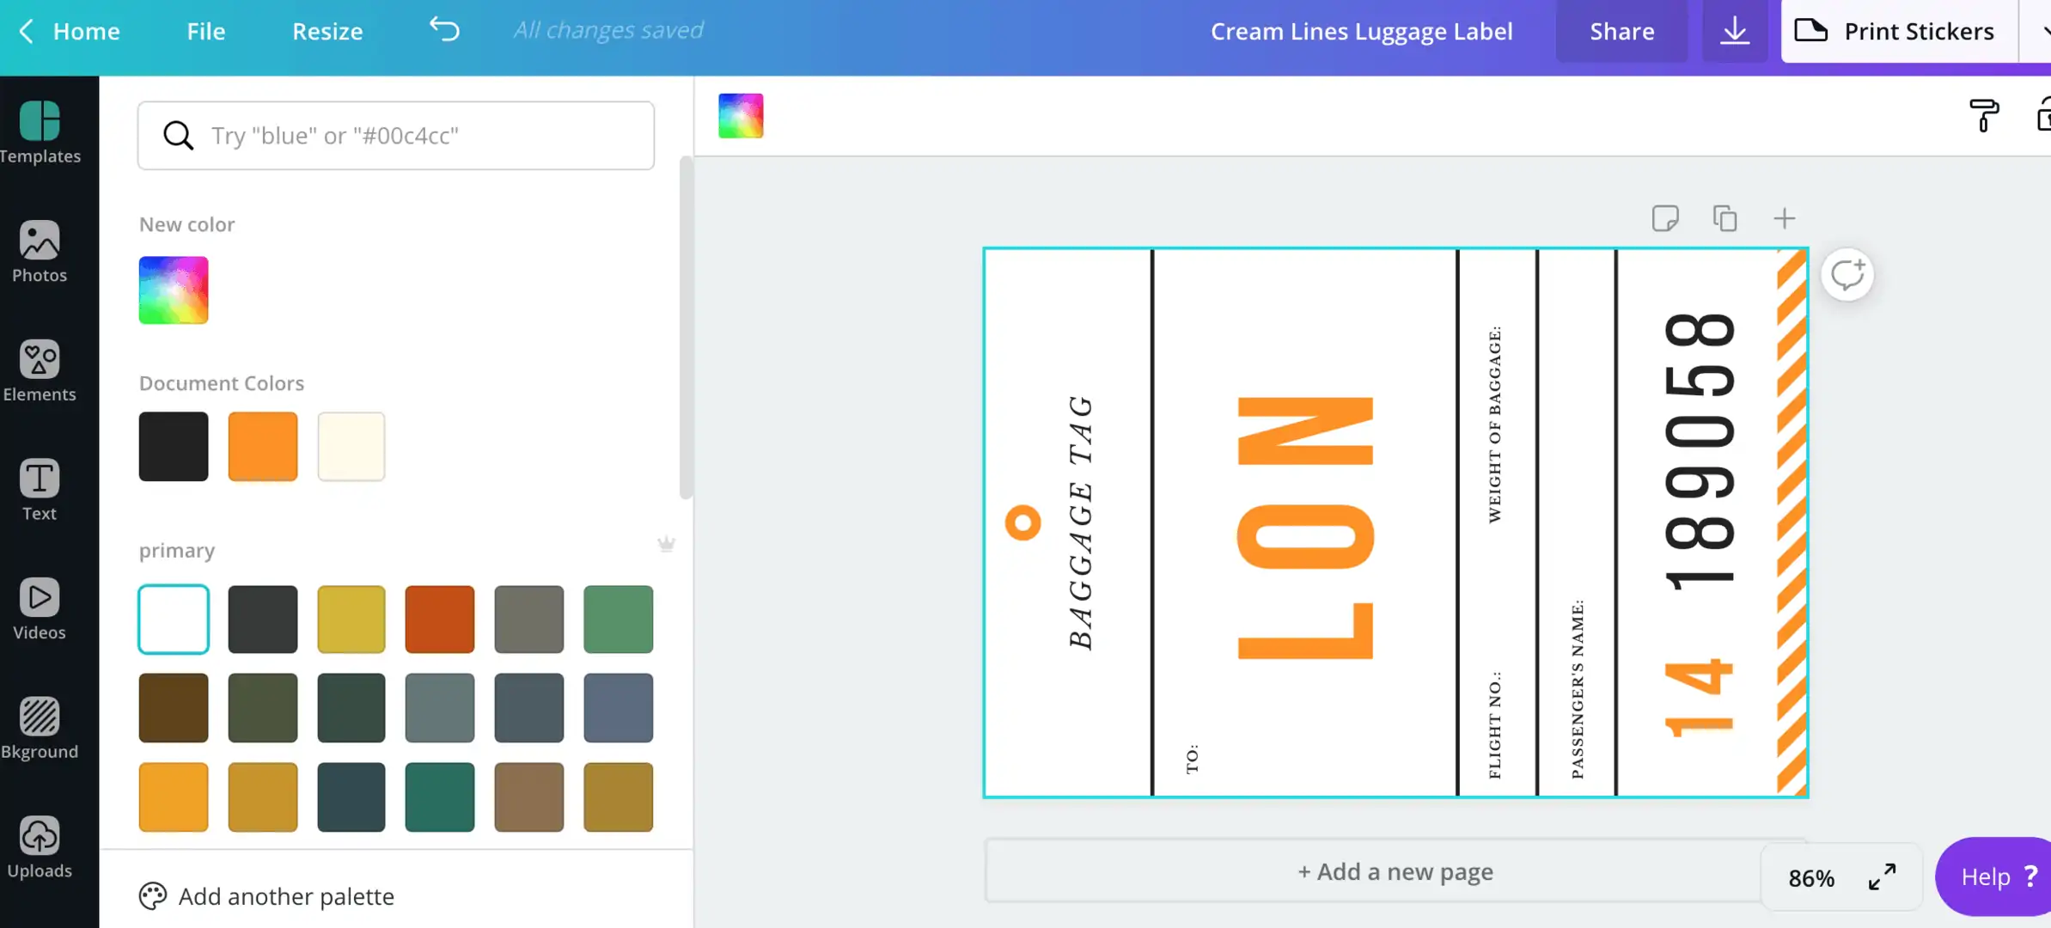Expand Add another palette option

pos(267,896)
